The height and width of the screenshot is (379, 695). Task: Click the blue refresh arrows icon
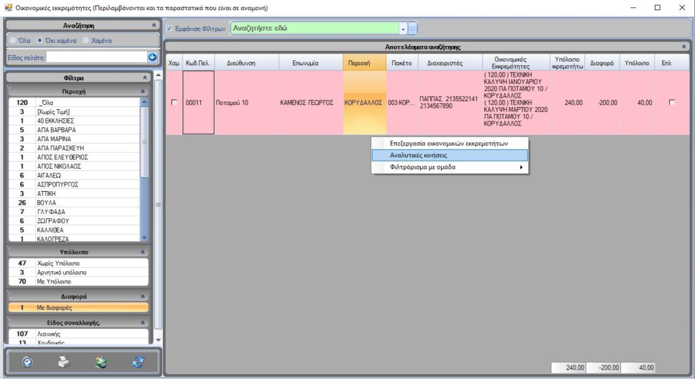(x=138, y=362)
